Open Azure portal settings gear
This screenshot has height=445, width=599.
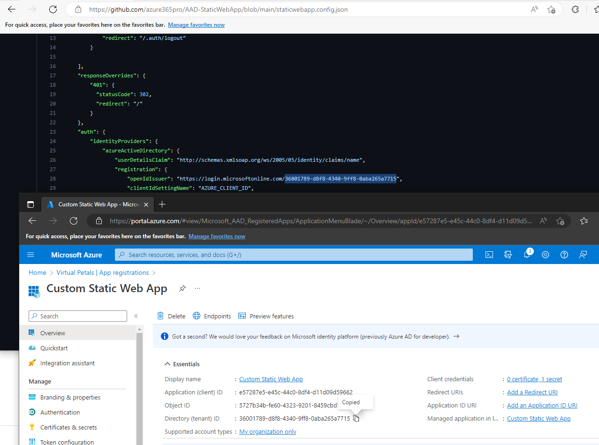[x=546, y=255]
